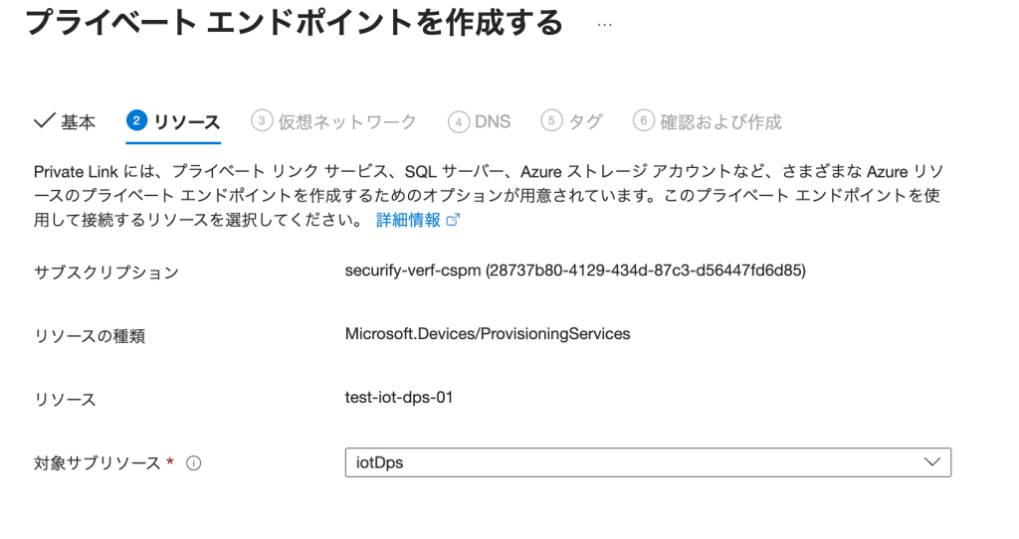
Task: Click the step 3 circle icon
Action: click(x=262, y=121)
